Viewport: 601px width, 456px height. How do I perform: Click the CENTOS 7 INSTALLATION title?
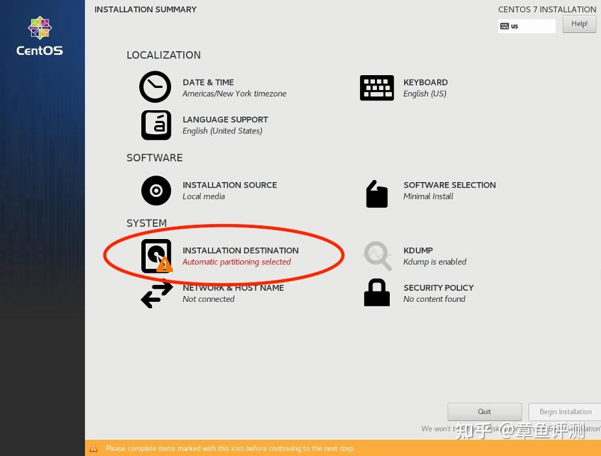tap(547, 10)
